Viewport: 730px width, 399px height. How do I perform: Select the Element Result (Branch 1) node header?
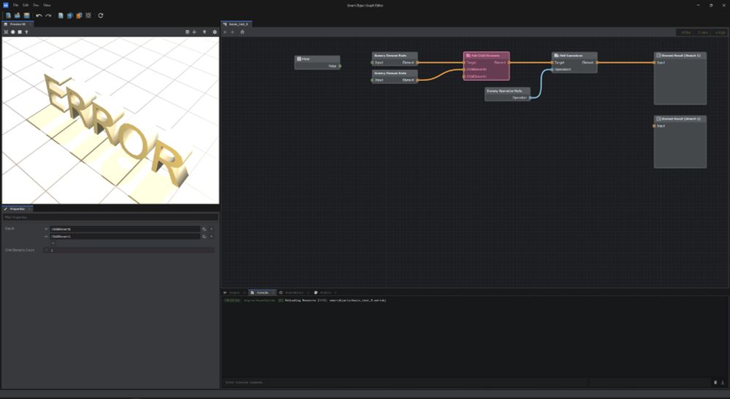680,55
